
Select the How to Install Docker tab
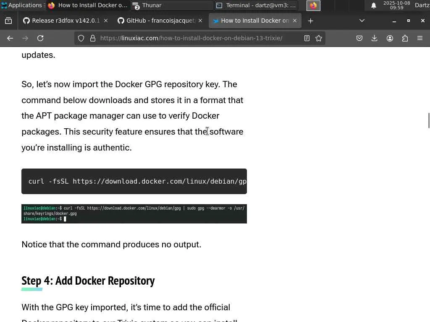tap(255, 21)
